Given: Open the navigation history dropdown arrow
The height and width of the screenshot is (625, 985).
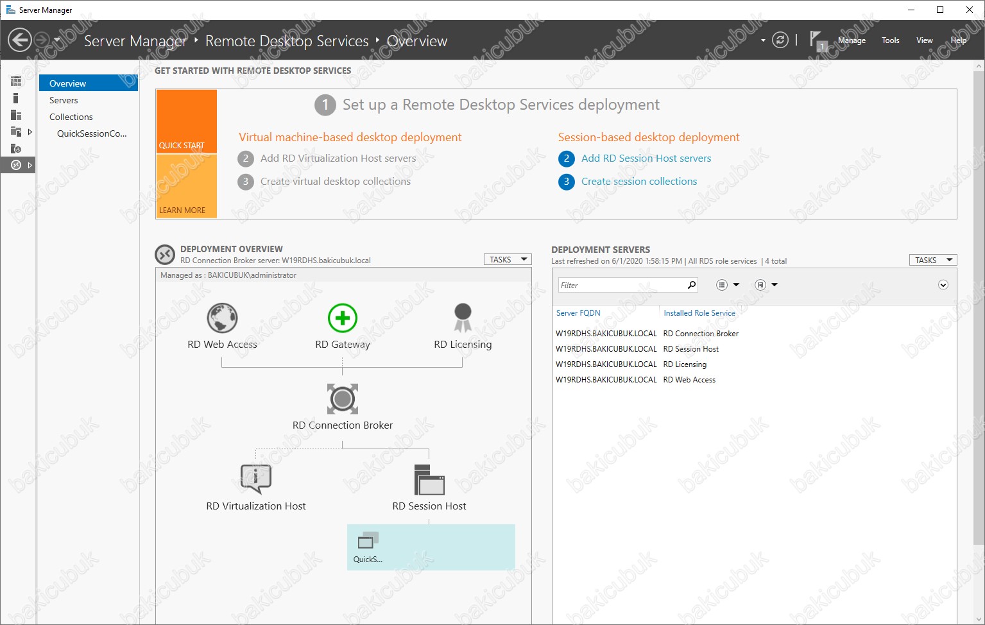Looking at the screenshot, I should coord(56,40).
